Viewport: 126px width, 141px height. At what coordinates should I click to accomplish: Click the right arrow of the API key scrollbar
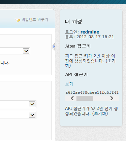click(112, 98)
